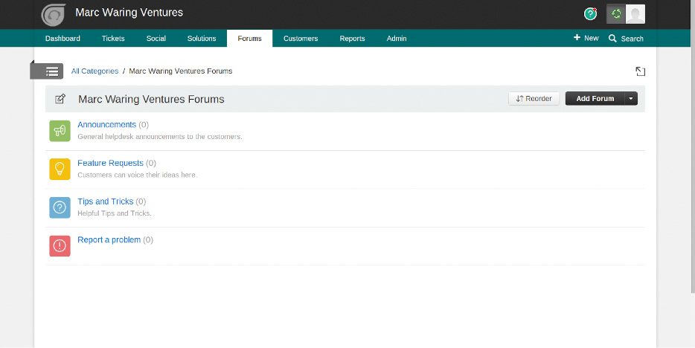Click the plus New button
The image size is (695, 348).
click(x=586, y=38)
